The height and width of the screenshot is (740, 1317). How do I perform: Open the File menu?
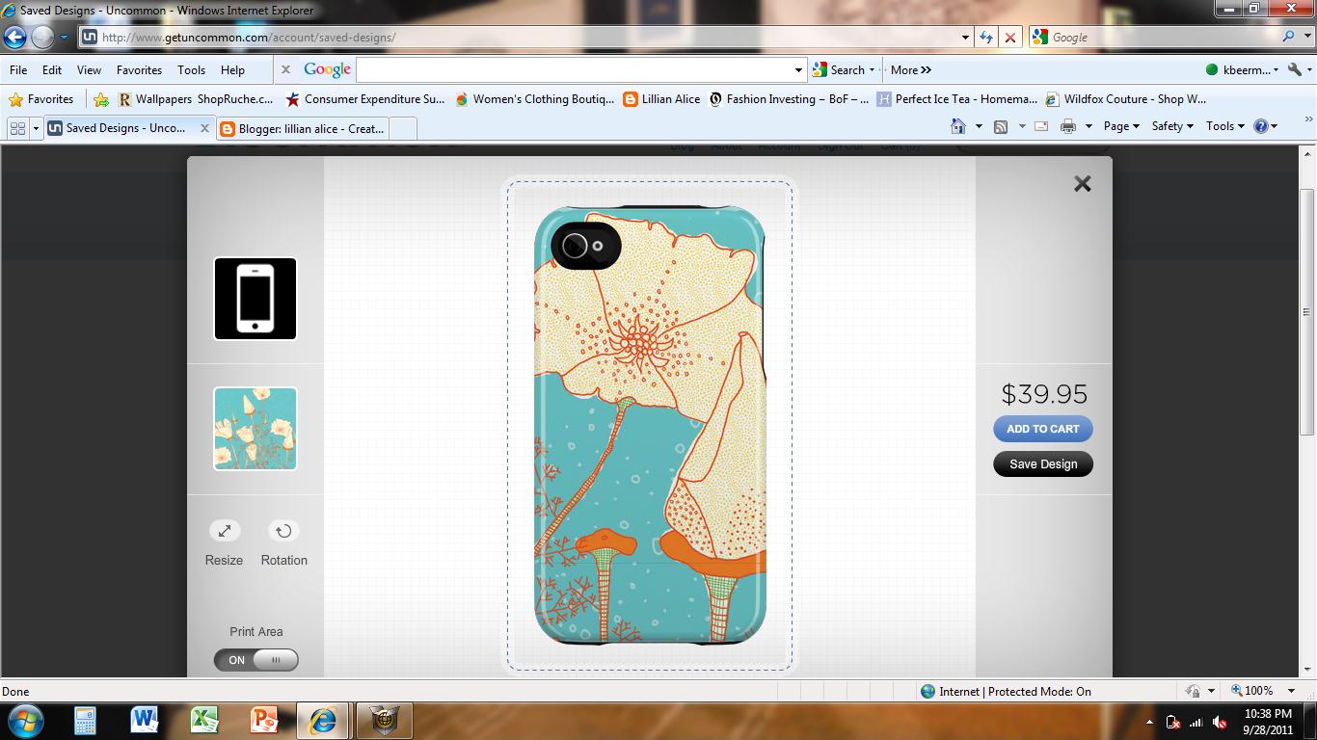(18, 70)
